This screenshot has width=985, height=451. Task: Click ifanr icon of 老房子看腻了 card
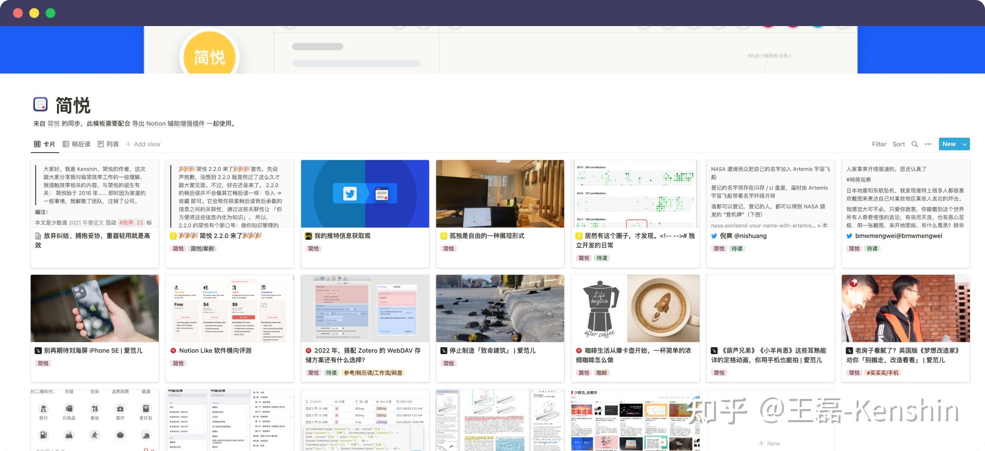click(x=849, y=351)
